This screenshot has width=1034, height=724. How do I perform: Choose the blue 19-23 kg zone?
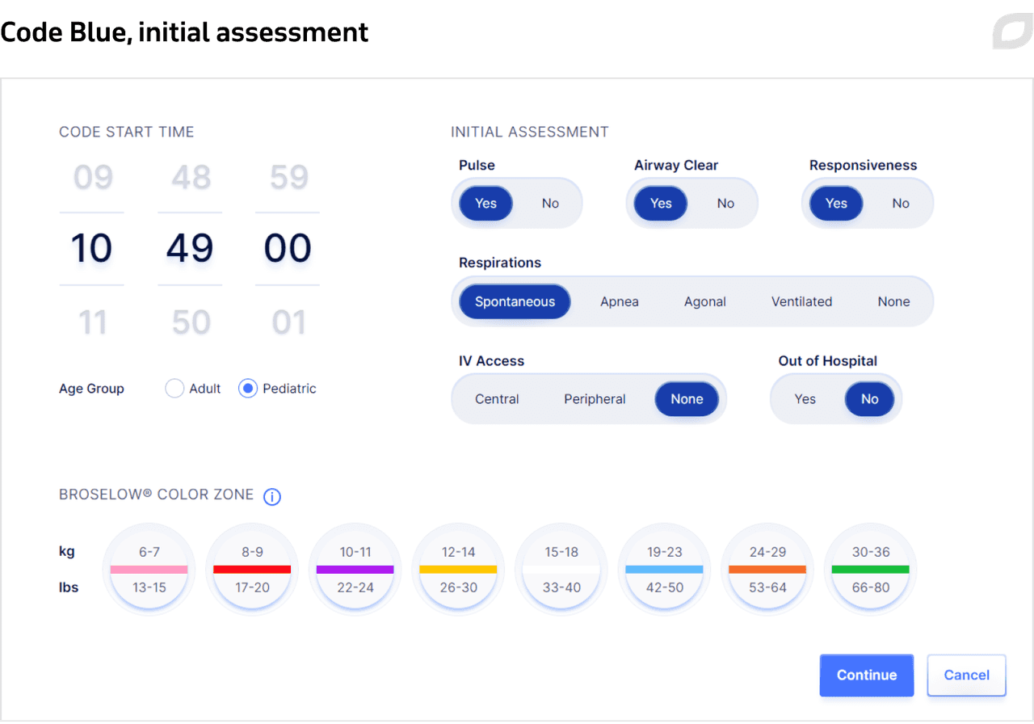pos(664,570)
